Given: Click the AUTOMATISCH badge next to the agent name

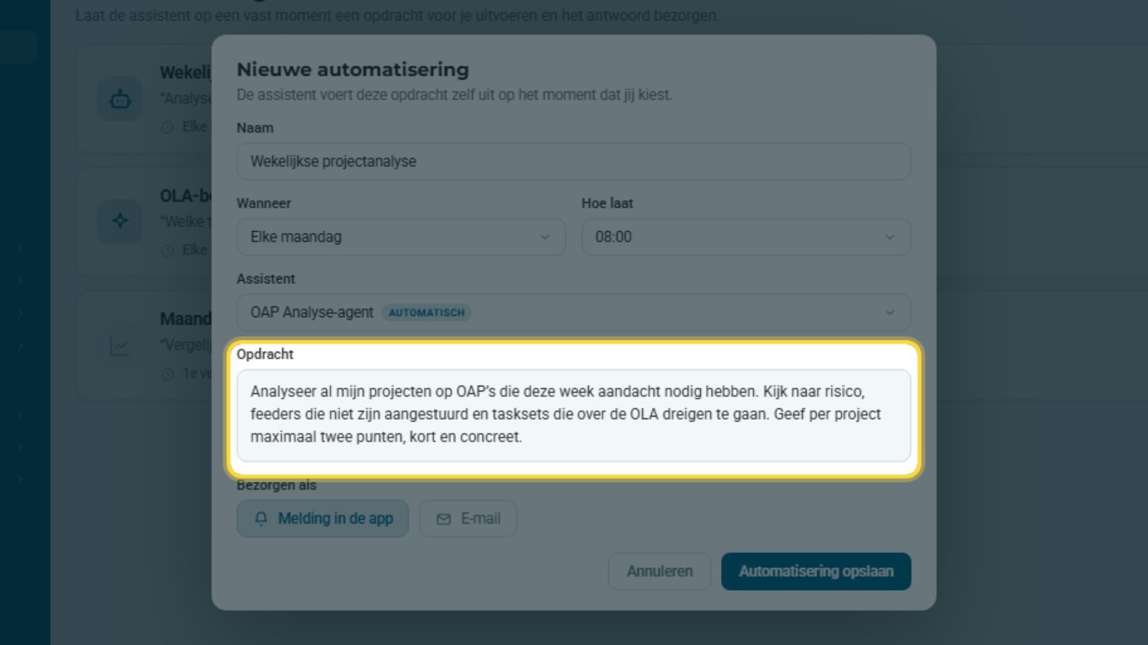Looking at the screenshot, I should (x=427, y=312).
